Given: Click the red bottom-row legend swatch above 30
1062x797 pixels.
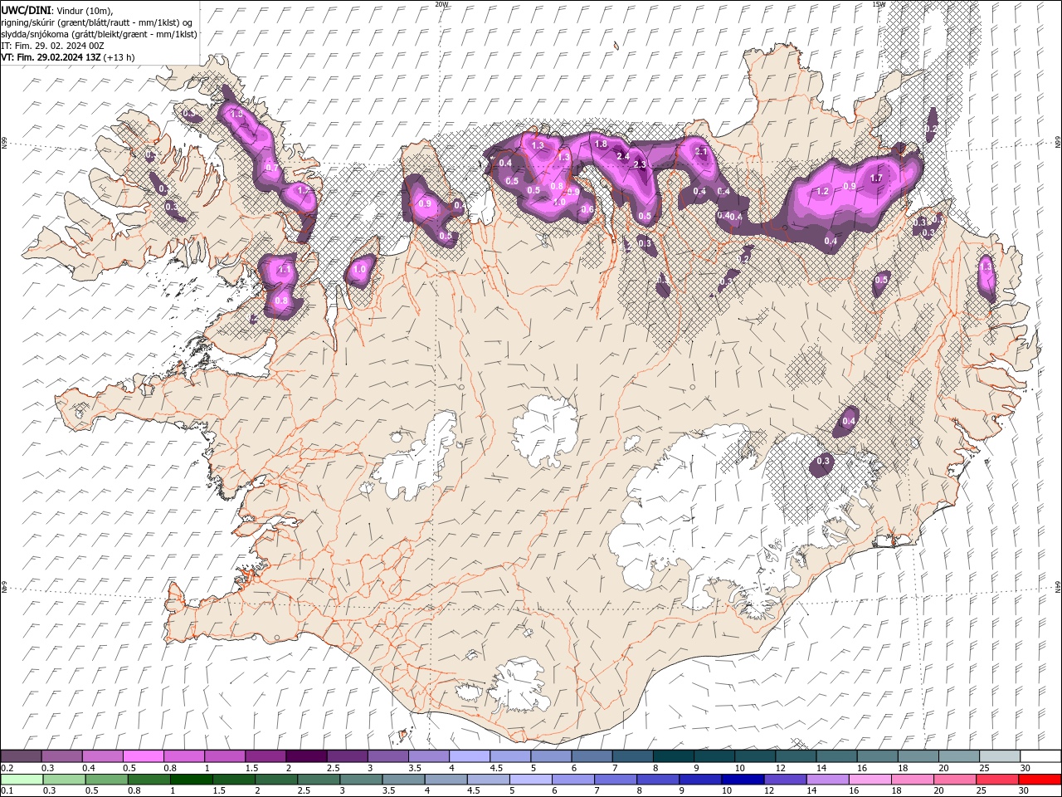Looking at the screenshot, I should pyautogui.click(x=1040, y=780).
